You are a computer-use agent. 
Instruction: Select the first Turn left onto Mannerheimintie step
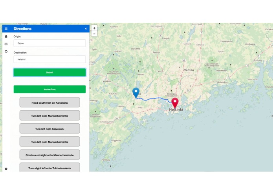(x=50, y=115)
